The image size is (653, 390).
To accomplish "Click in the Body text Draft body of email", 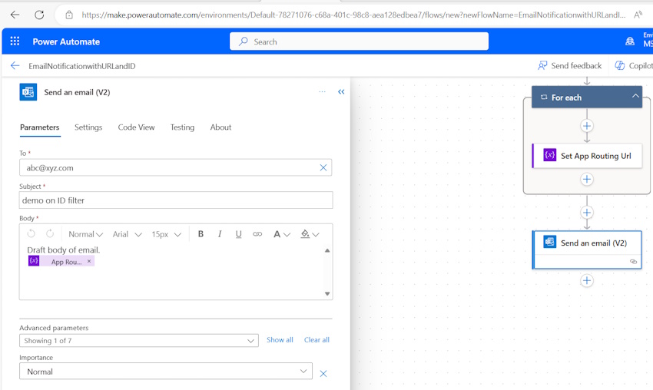I will 63,250.
